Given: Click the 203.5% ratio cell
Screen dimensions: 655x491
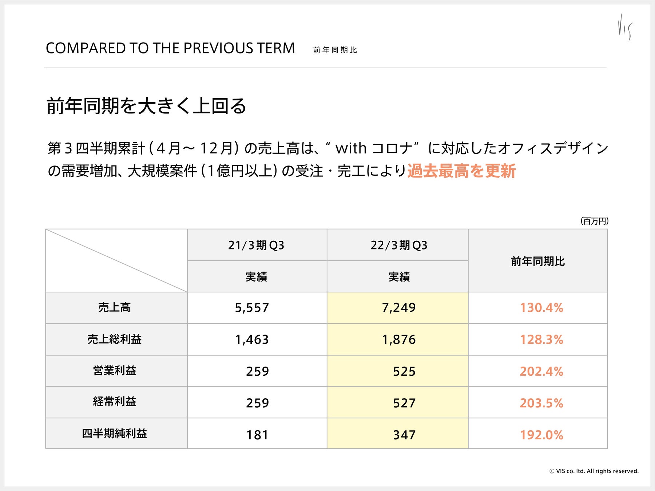Looking at the screenshot, I should pyautogui.click(x=541, y=403).
